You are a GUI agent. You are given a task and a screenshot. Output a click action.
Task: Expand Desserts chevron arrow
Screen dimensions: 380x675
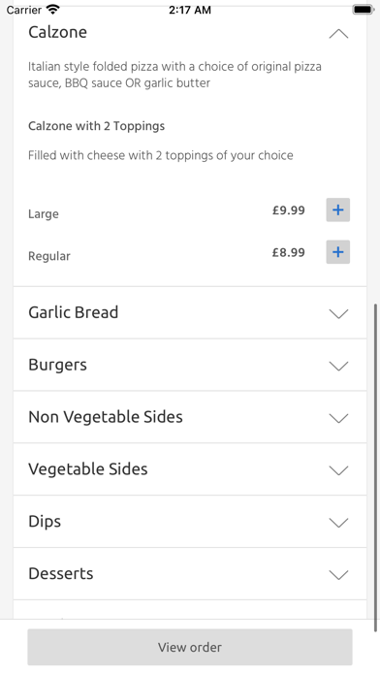click(338, 574)
